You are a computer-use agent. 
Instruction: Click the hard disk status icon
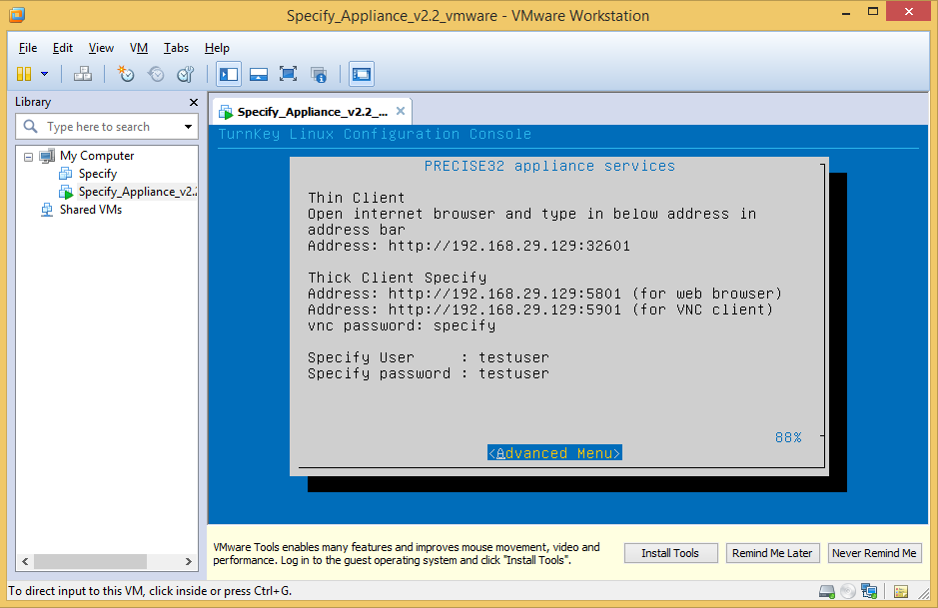(827, 592)
